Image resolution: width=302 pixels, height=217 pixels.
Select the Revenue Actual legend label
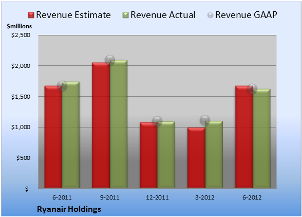coord(163,15)
